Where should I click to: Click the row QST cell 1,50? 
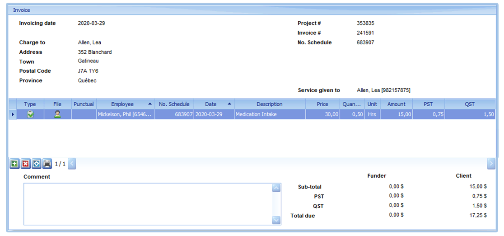[470, 114]
